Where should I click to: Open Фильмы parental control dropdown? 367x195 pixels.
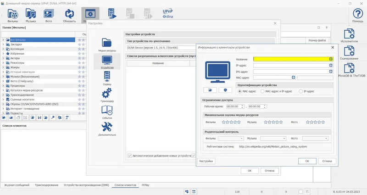pos(230,138)
